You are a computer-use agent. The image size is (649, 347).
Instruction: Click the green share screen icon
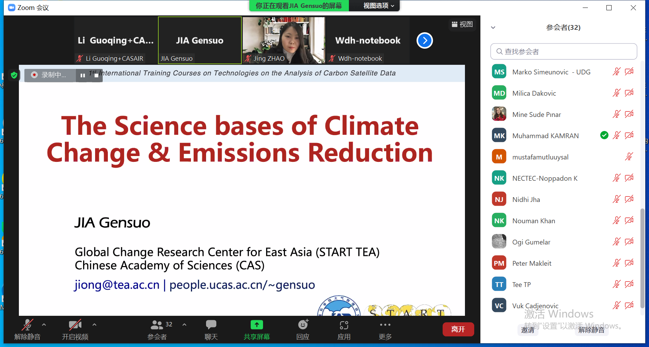tap(257, 325)
